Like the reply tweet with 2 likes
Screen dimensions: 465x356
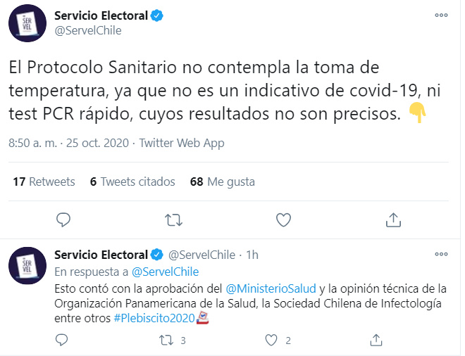point(271,341)
